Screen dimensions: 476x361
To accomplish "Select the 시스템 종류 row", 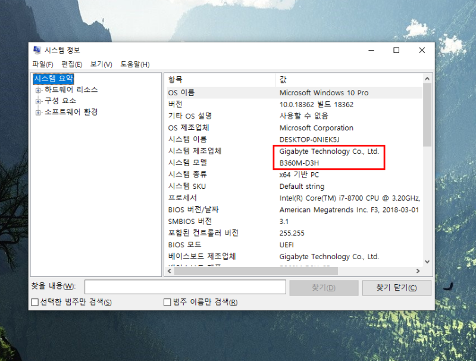I will click(x=295, y=175).
